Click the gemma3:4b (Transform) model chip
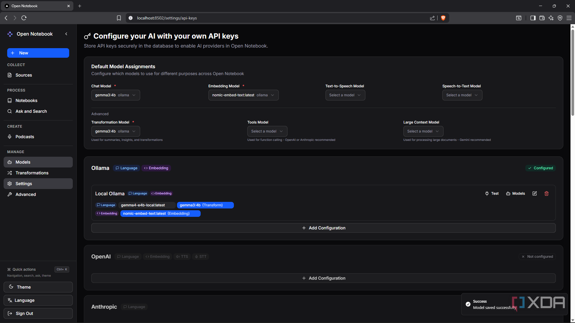Image resolution: width=575 pixels, height=323 pixels. tap(205, 205)
